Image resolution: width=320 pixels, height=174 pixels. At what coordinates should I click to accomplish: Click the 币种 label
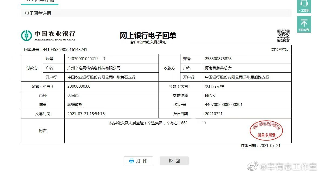pyautogui.click(x=43, y=95)
